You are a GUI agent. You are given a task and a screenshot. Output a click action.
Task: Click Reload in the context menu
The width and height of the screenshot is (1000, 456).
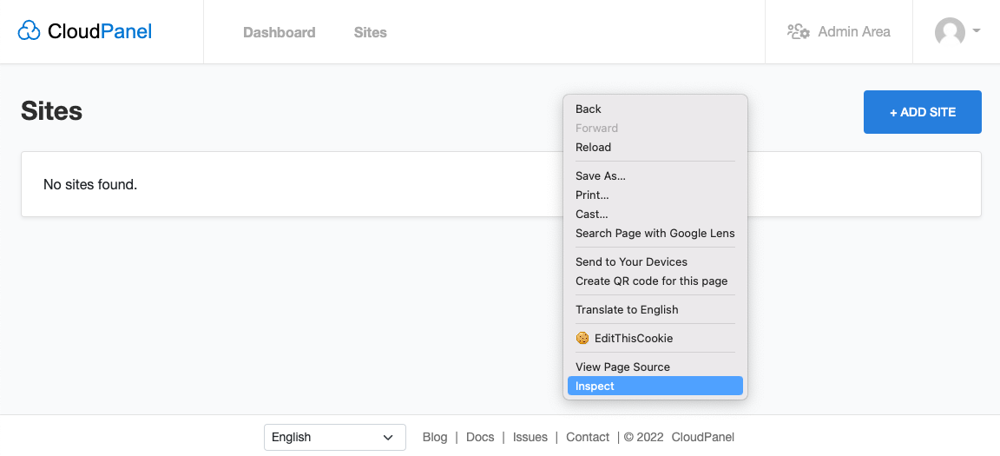tap(593, 147)
